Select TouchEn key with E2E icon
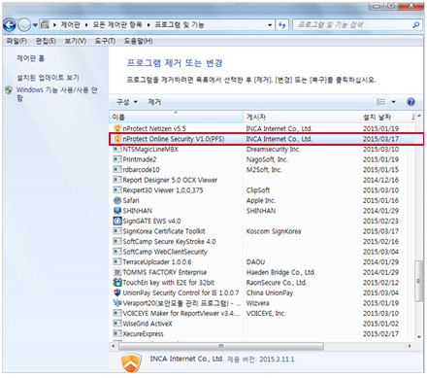 pyautogui.click(x=117, y=283)
